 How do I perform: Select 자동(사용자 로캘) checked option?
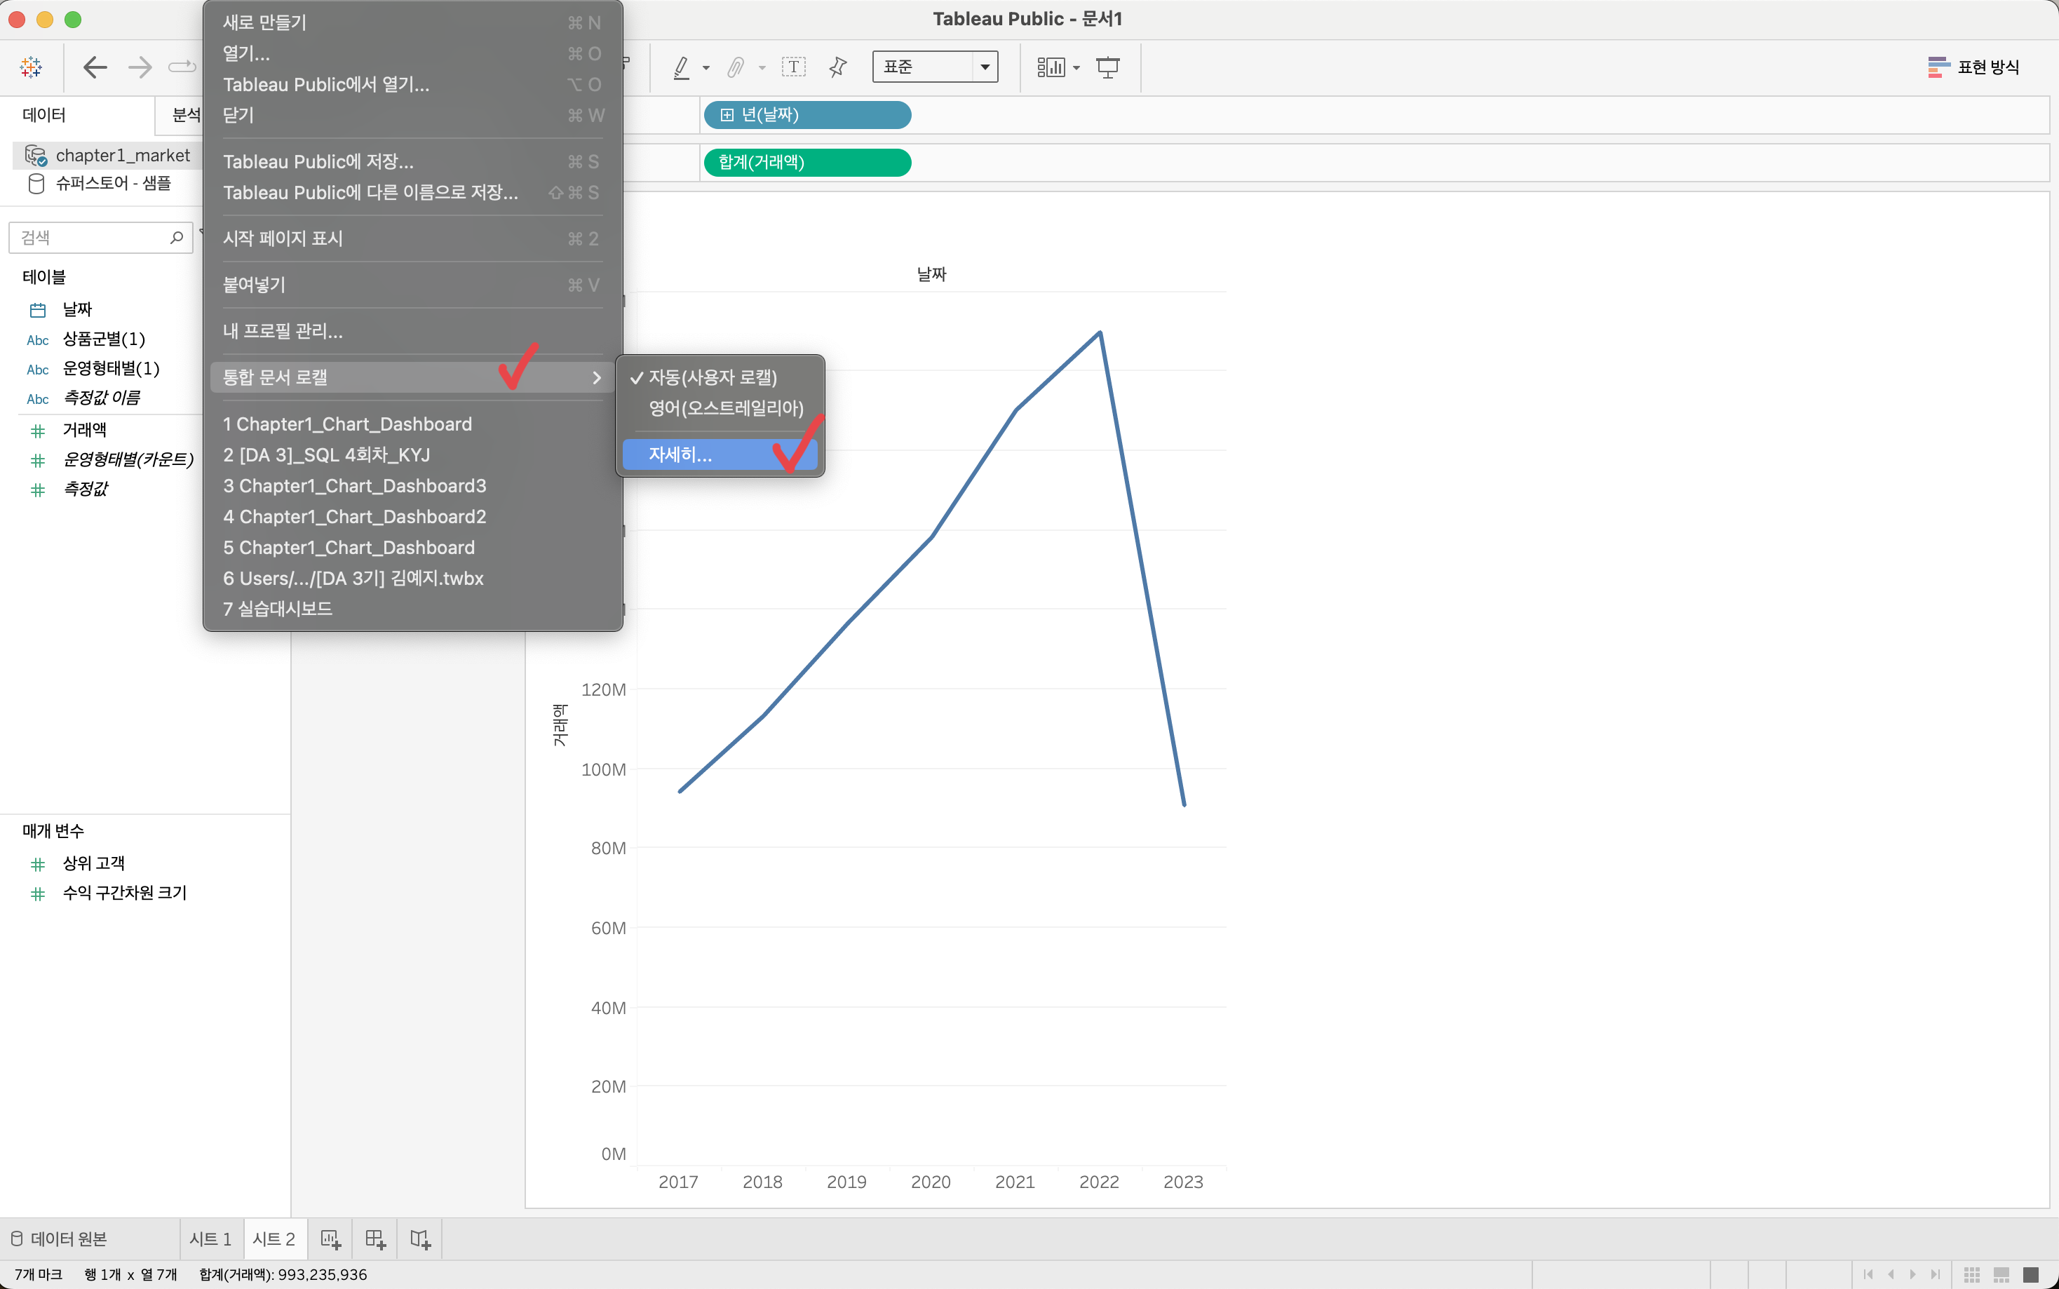click(x=713, y=377)
